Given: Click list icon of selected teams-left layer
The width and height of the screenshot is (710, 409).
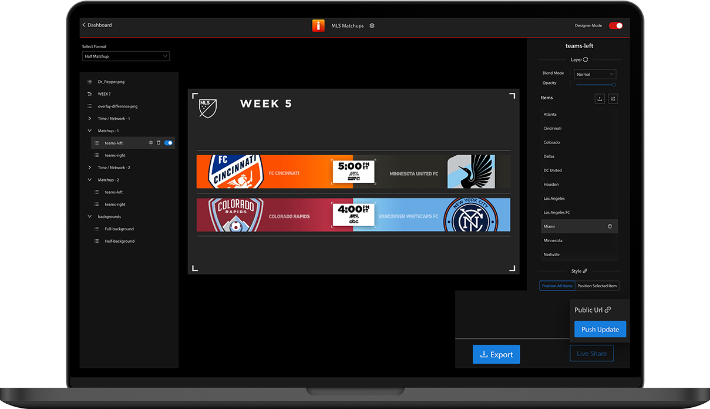Looking at the screenshot, I should pos(97,143).
